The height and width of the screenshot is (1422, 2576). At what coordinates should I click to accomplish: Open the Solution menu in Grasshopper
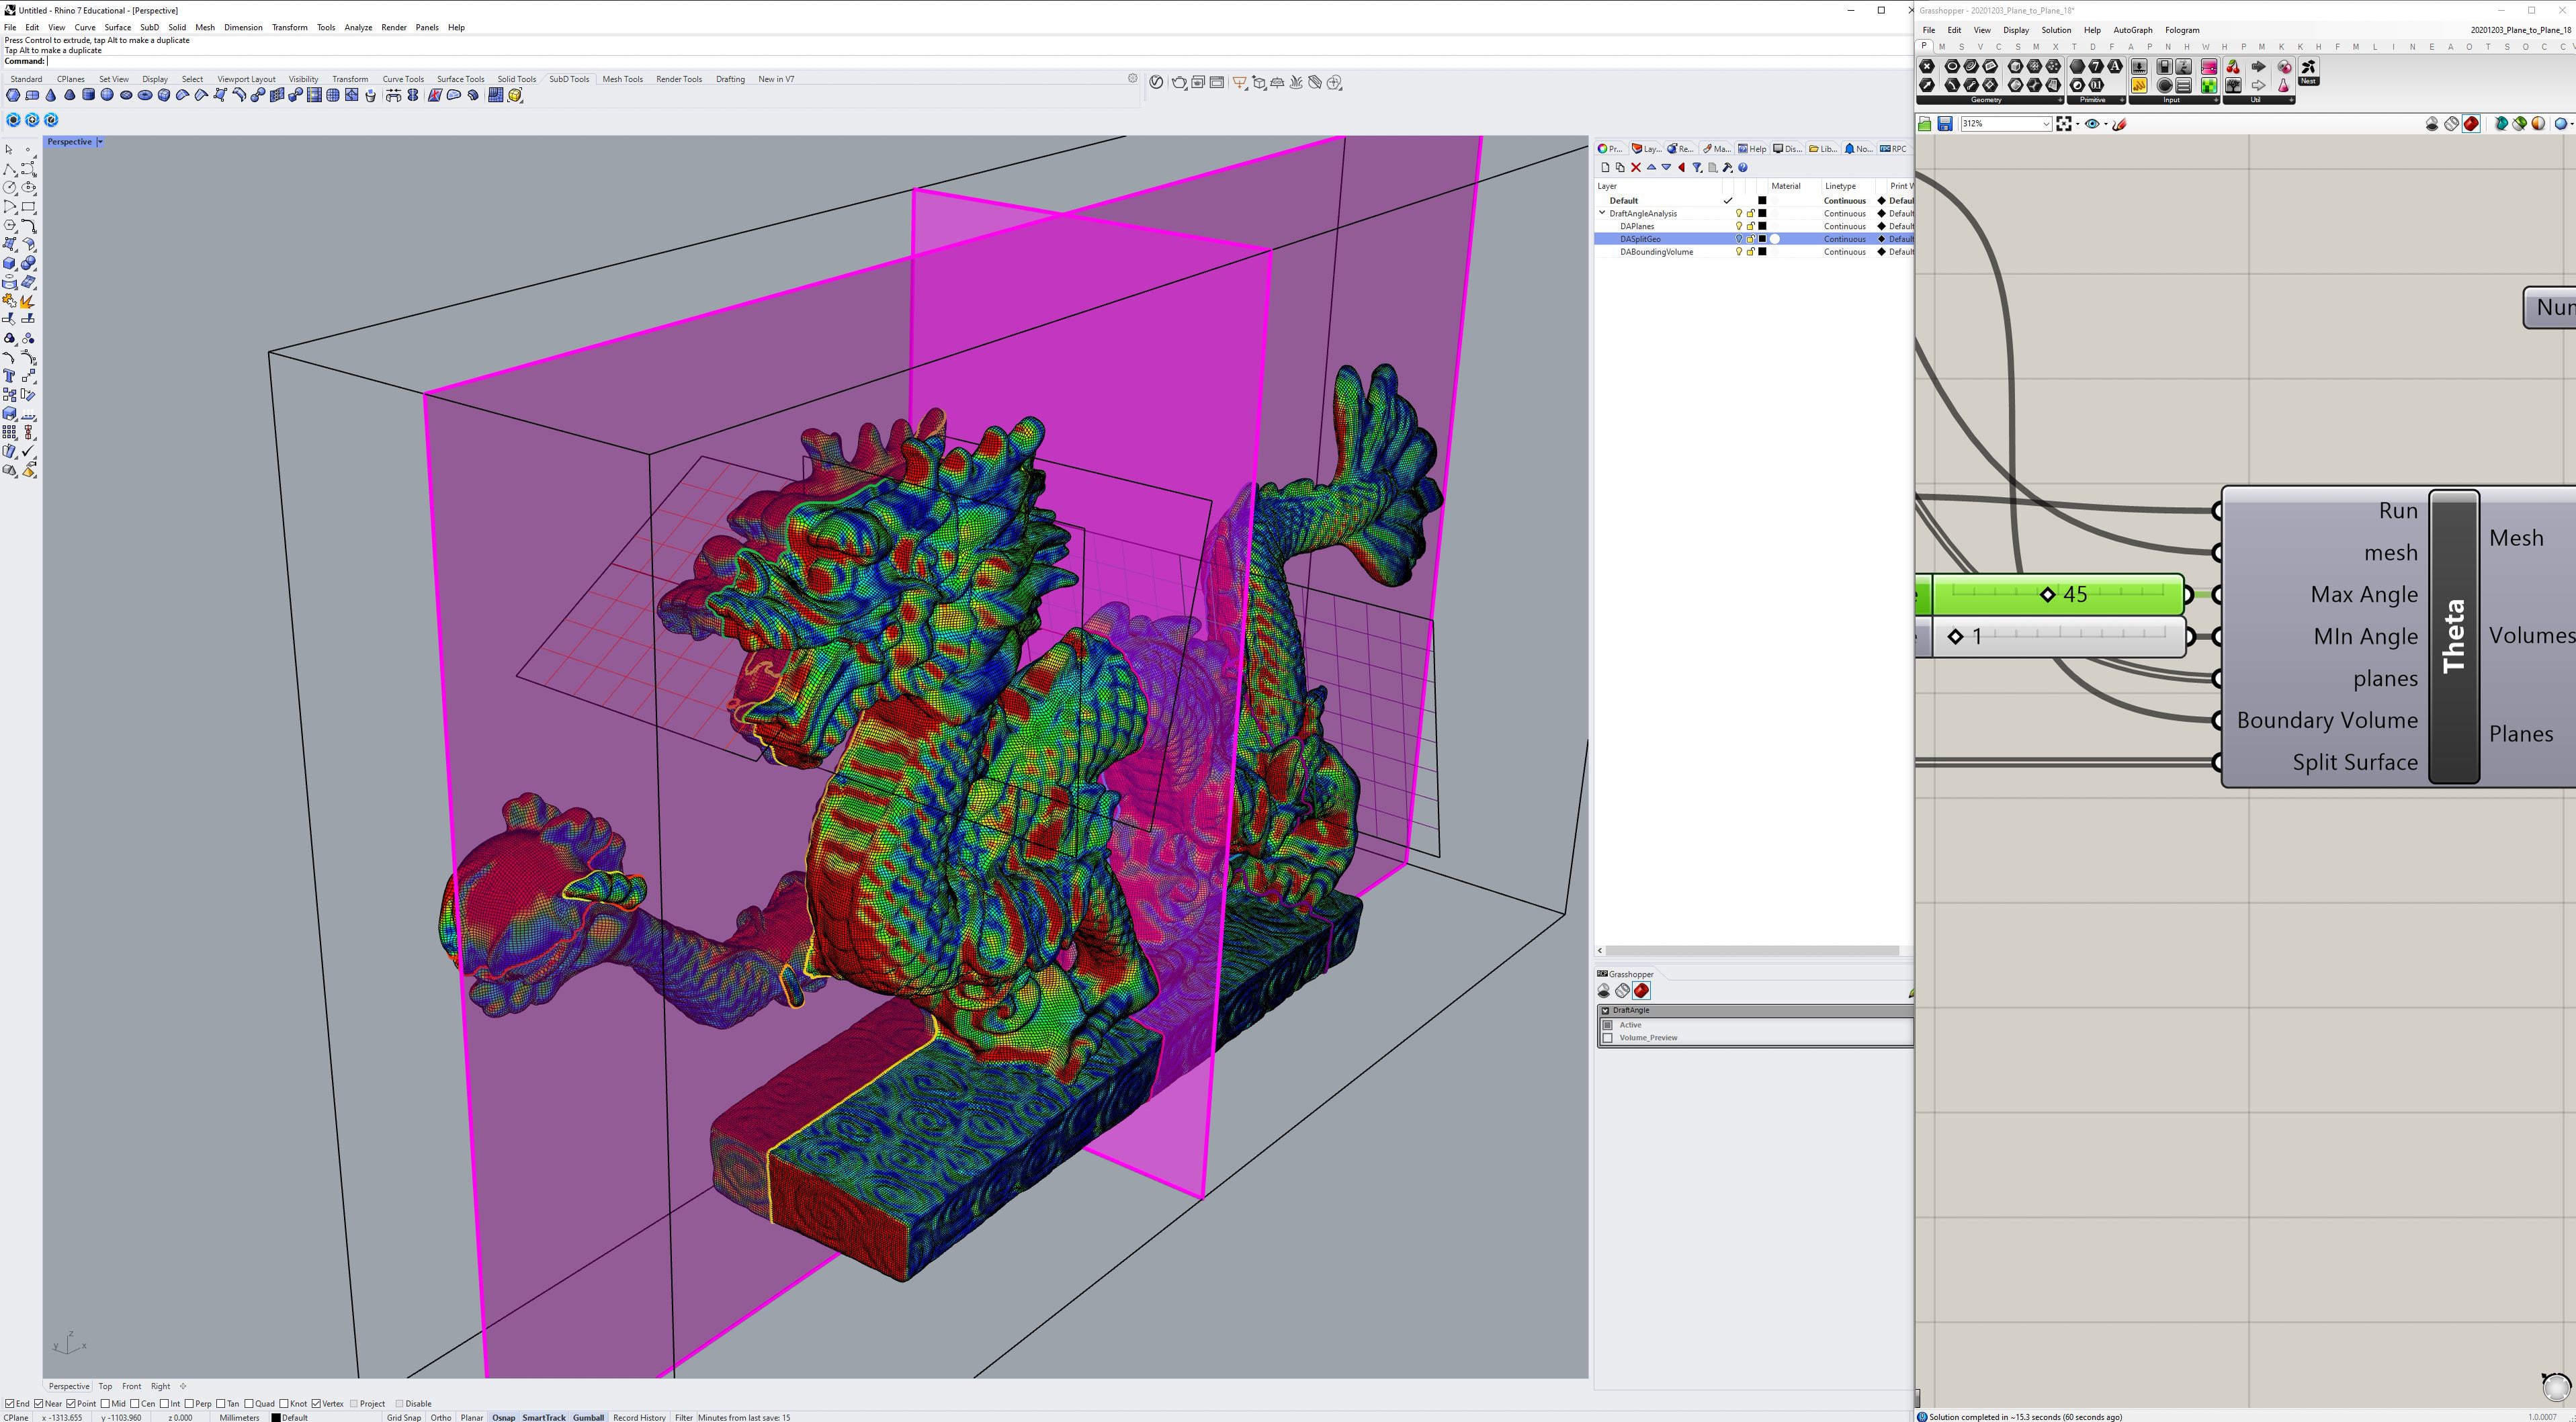coord(2056,30)
